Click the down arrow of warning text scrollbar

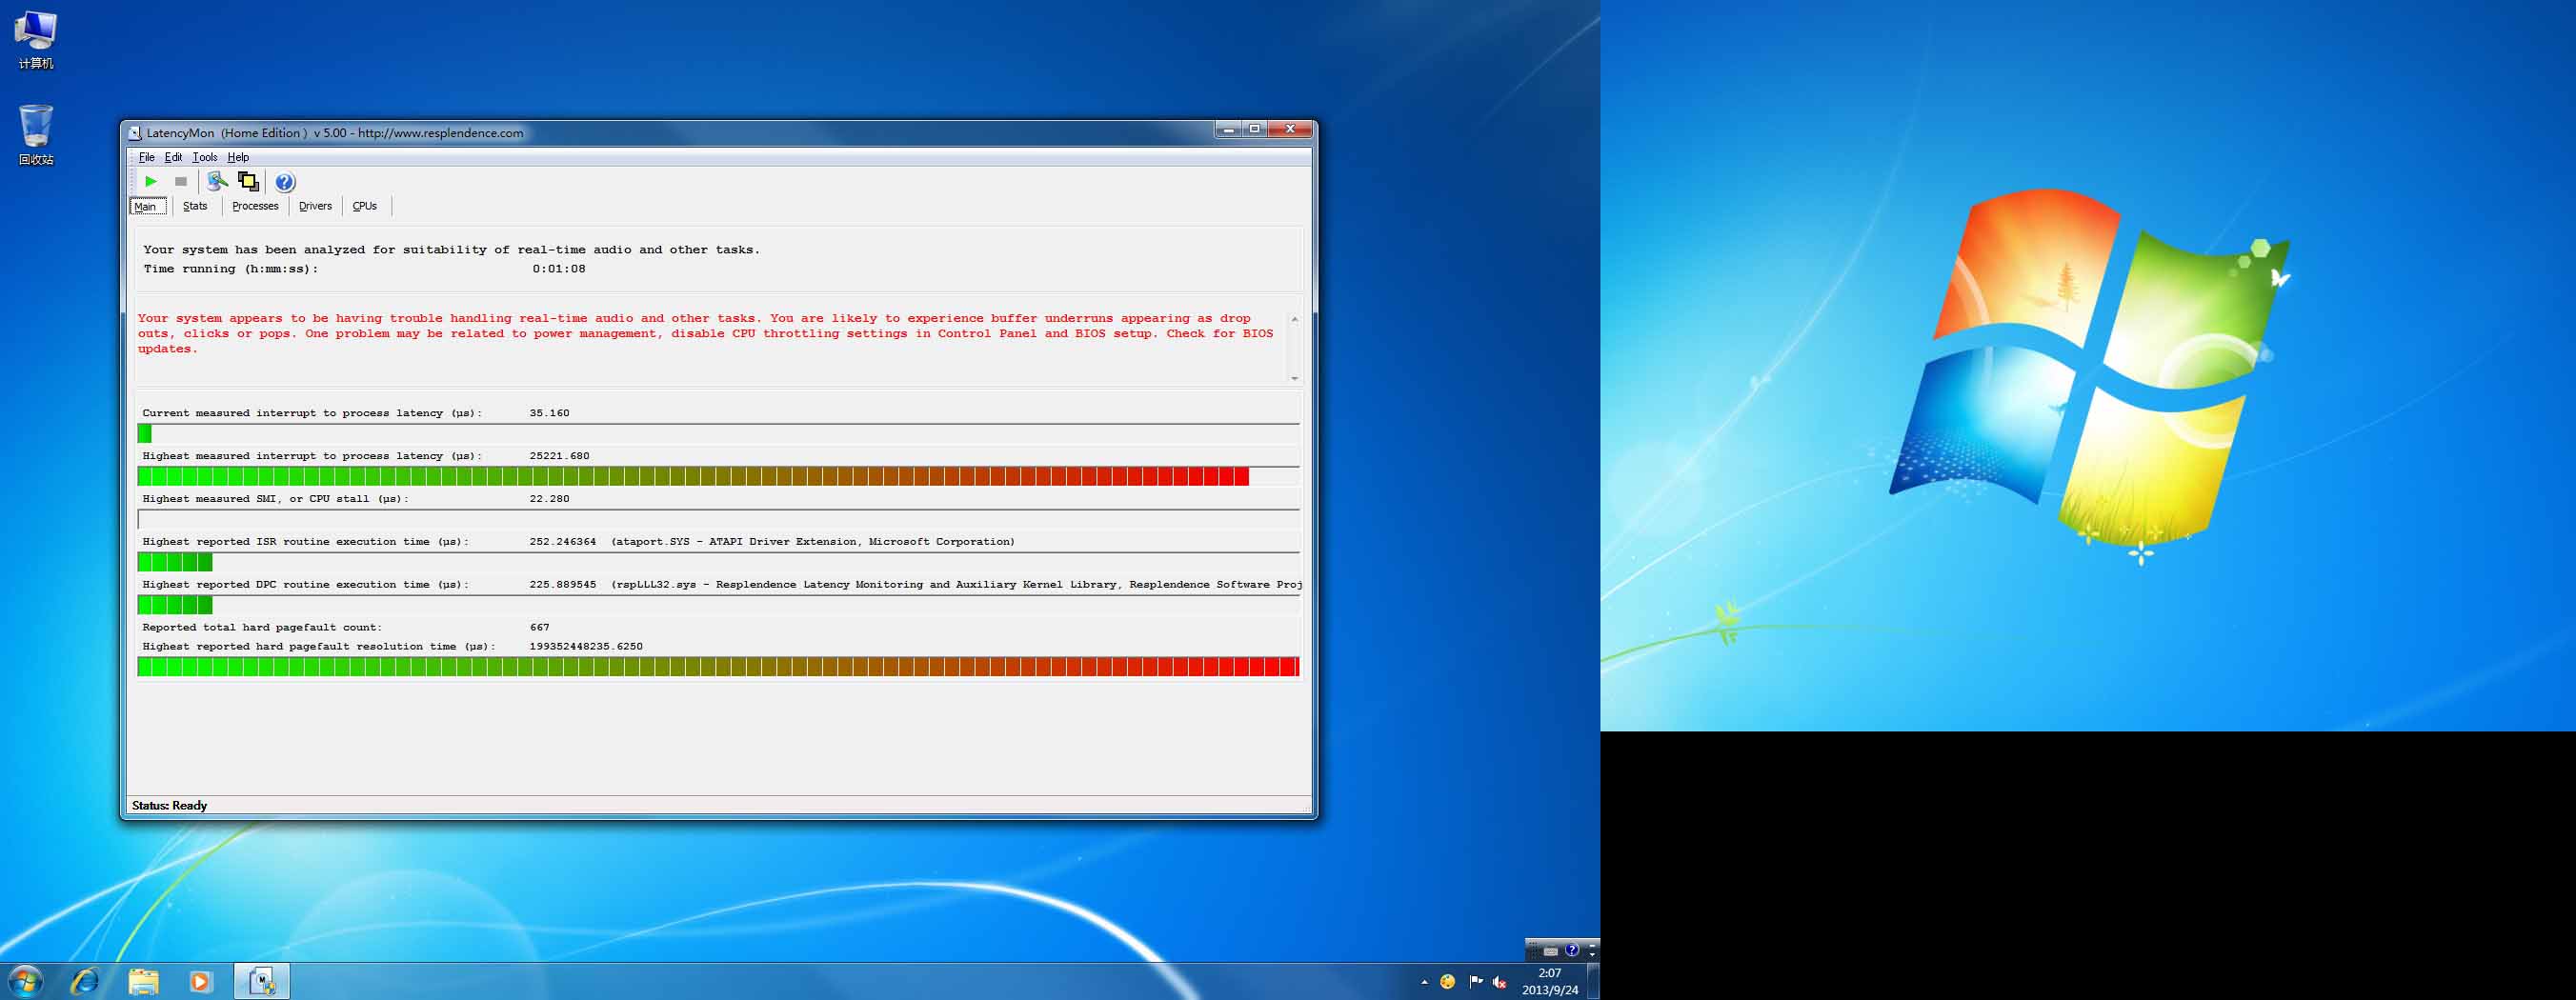1294,378
